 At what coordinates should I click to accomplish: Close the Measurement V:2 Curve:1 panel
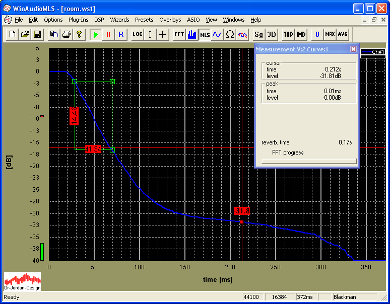coord(353,49)
